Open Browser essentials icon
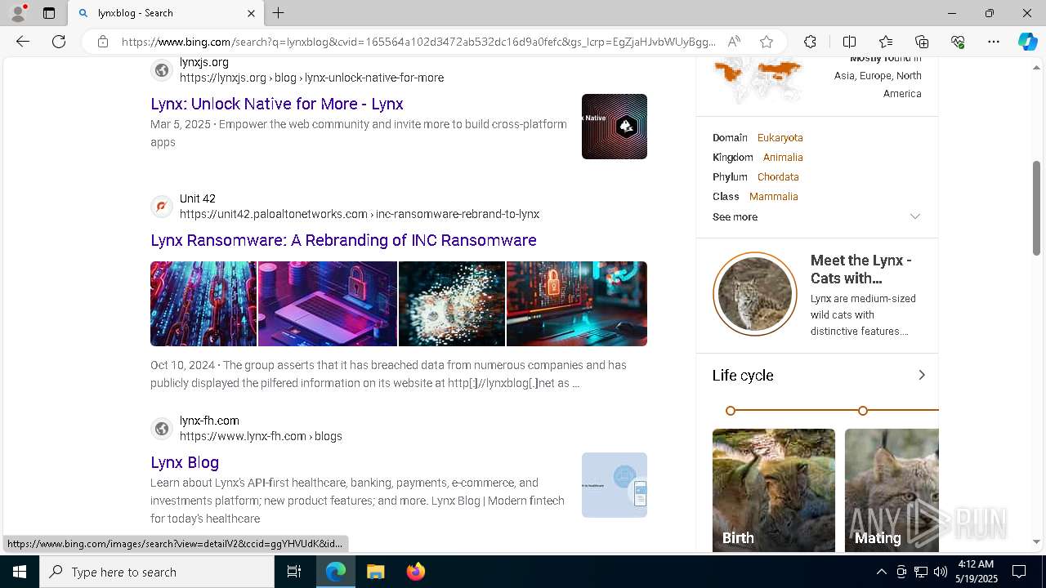This screenshot has height=588, width=1046. [x=958, y=42]
